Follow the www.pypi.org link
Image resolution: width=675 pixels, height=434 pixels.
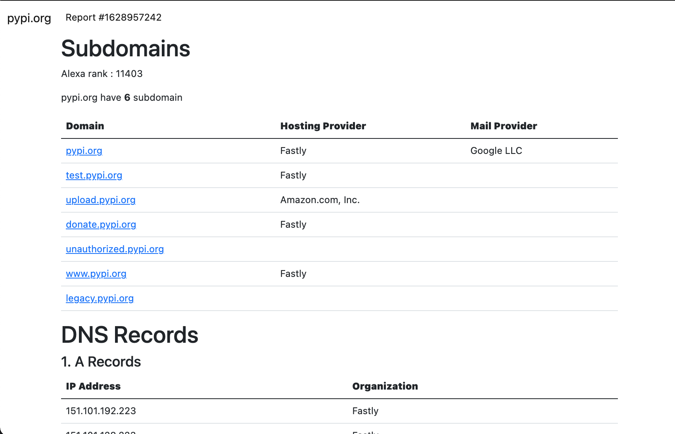pos(96,274)
